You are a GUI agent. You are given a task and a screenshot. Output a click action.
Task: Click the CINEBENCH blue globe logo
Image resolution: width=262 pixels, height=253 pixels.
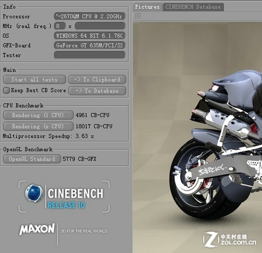click(x=34, y=193)
